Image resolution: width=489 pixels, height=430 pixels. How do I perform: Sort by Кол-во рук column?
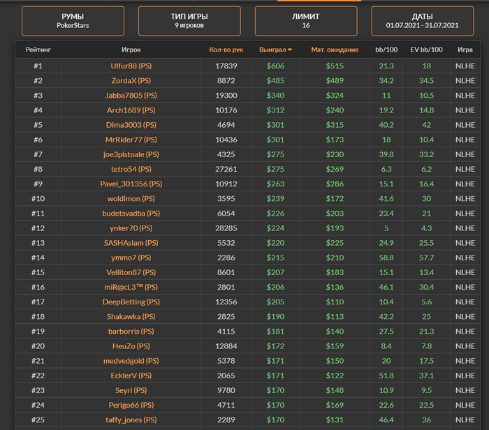tap(226, 50)
